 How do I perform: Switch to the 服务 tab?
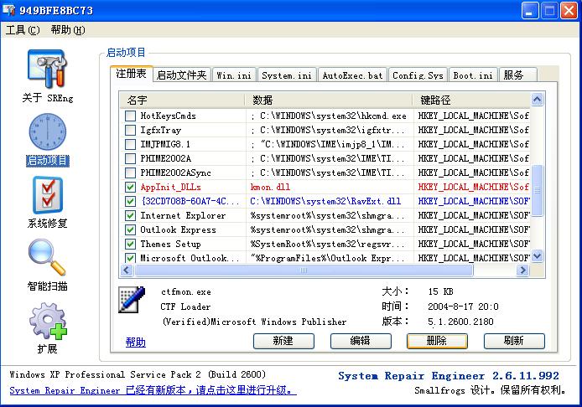pyautogui.click(x=517, y=75)
